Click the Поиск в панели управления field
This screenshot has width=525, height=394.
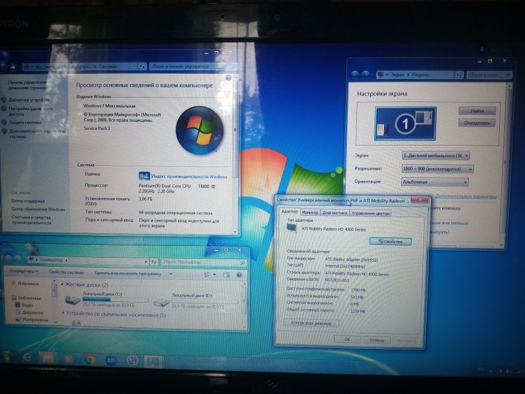(x=193, y=66)
